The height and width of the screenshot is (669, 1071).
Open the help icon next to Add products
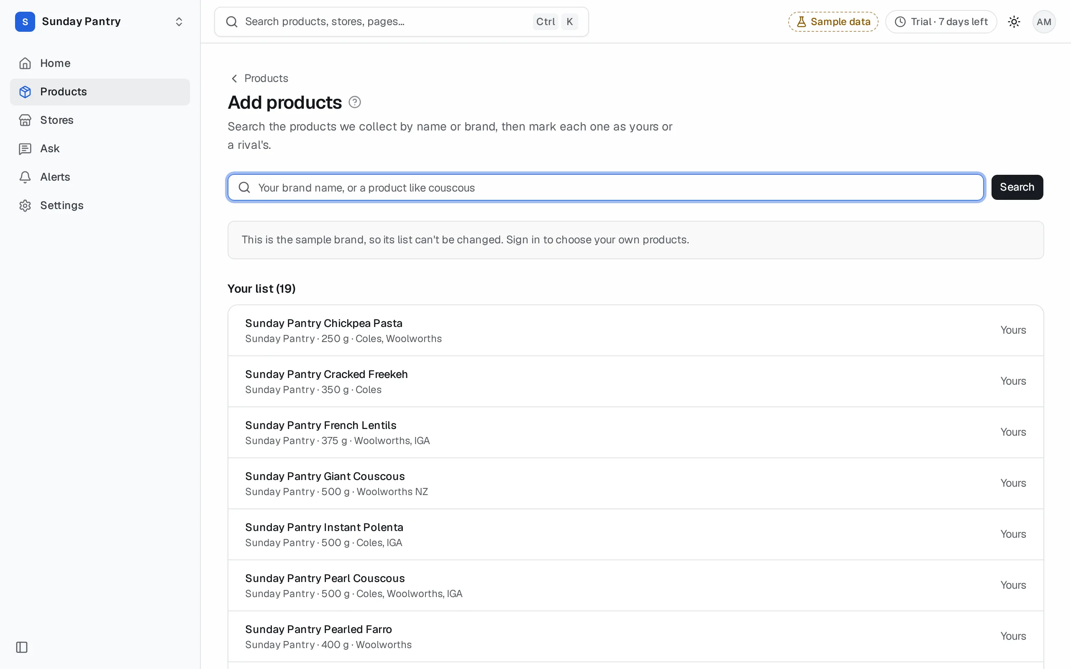[354, 102]
